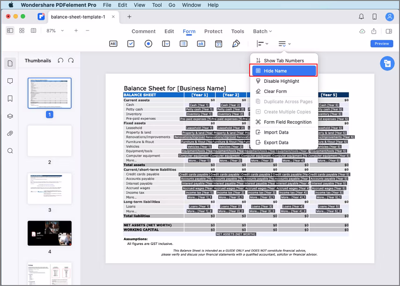400x286 pixels.
Task: Select the text field form tool
Action: [113, 43]
